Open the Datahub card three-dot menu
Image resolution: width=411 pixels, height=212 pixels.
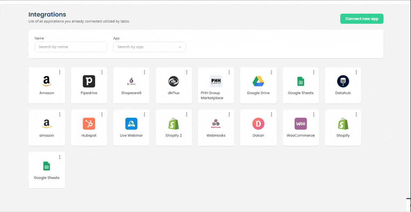[356, 72]
